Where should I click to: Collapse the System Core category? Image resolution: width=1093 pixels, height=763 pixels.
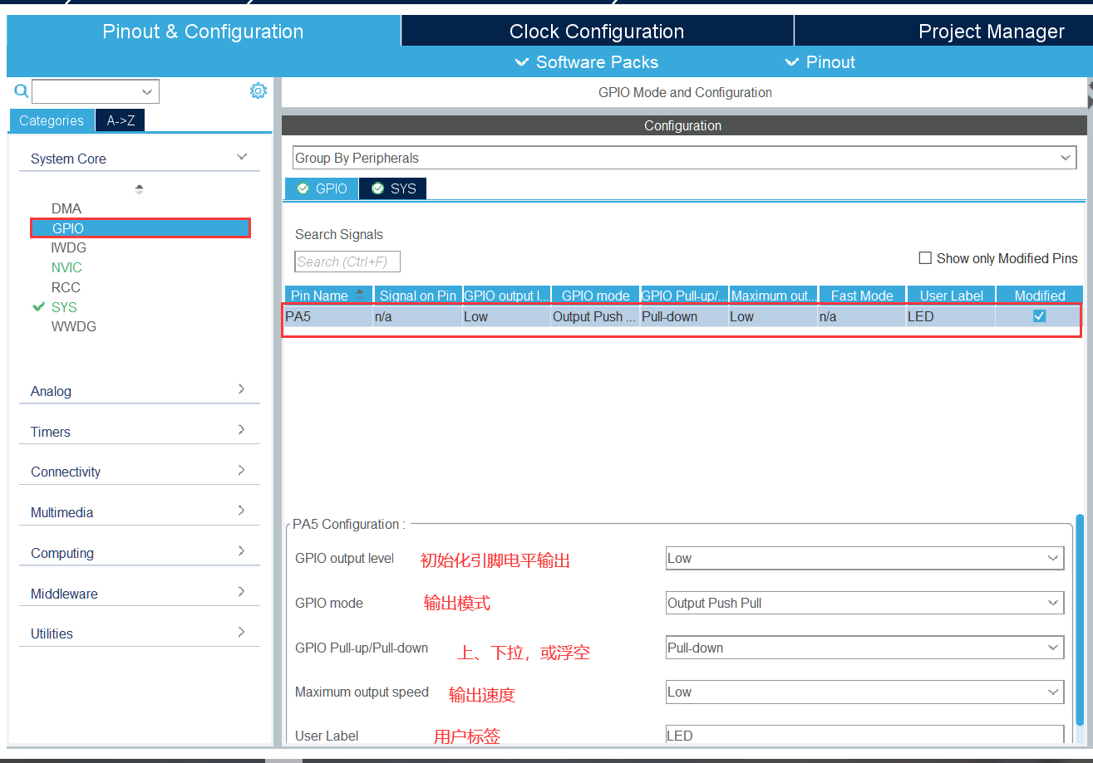[140, 159]
